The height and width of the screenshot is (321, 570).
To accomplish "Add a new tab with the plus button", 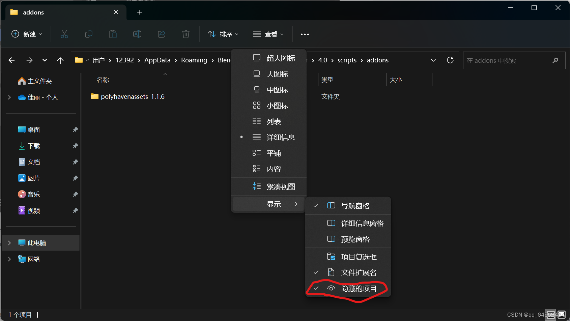I will (140, 12).
